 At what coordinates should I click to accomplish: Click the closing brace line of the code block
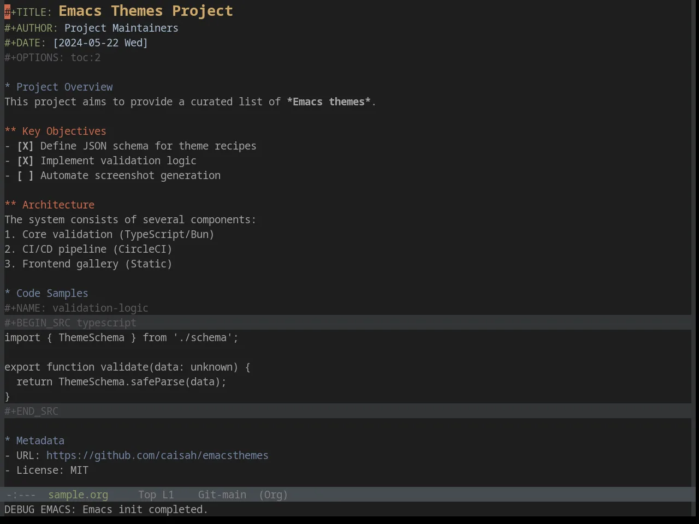(8, 397)
